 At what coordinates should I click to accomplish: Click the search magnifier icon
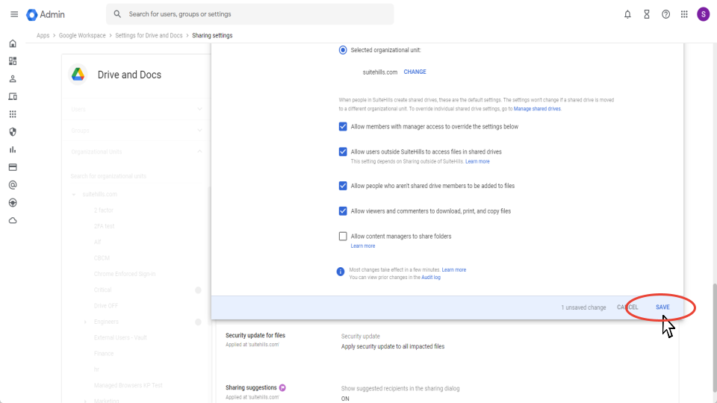[x=117, y=14]
